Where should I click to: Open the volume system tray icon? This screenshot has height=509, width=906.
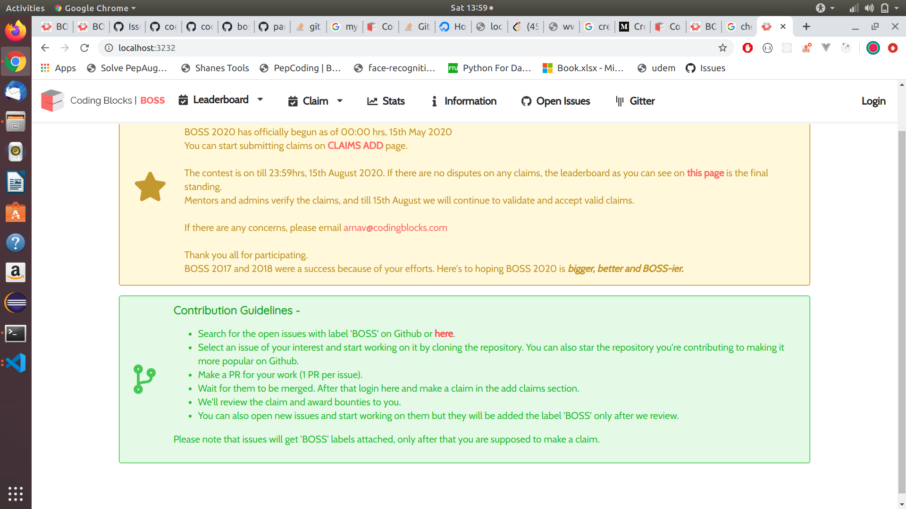869,8
